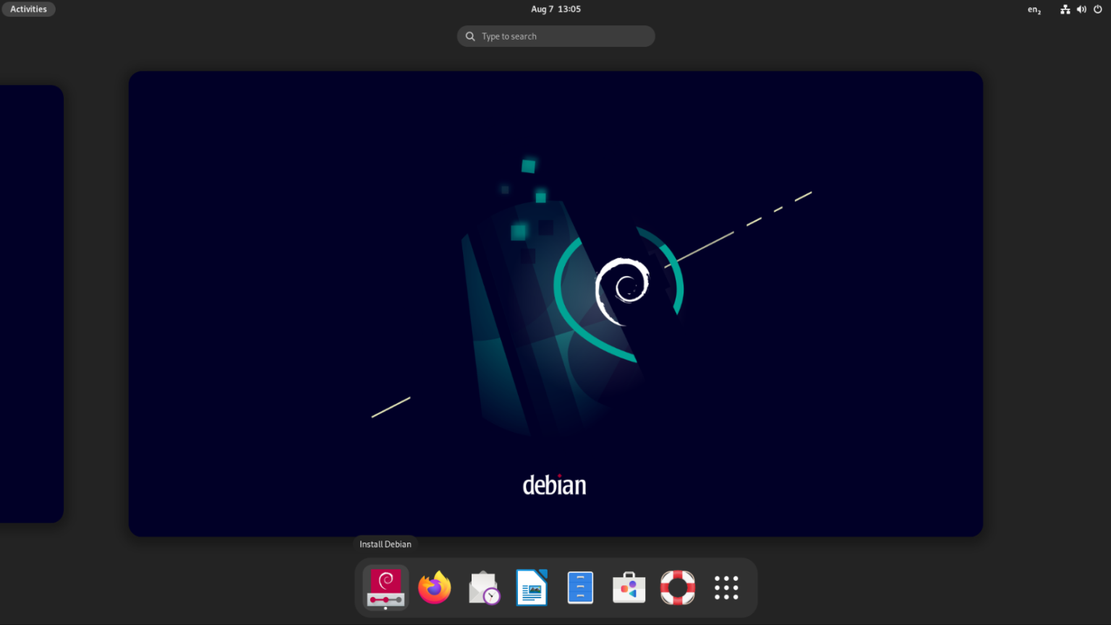1111x625 pixels.
Task: Show the applications grid
Action: pos(725,587)
